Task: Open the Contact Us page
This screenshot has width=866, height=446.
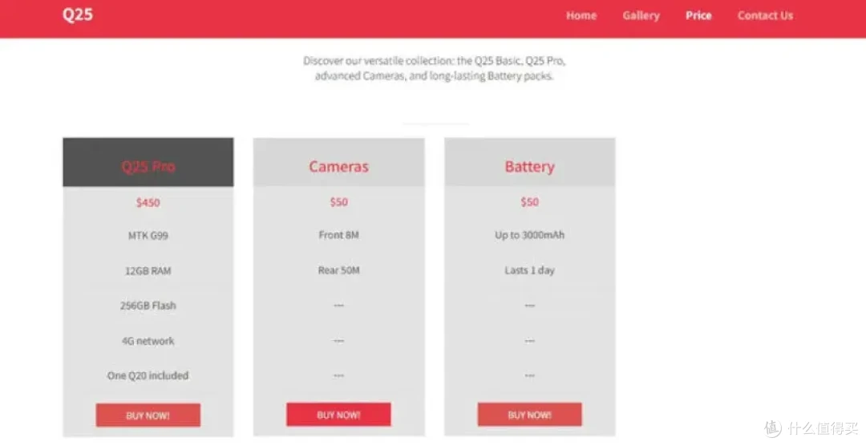Action: (x=765, y=15)
